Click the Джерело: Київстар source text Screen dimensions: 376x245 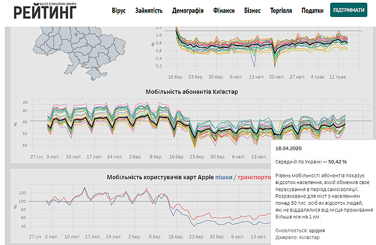point(296,238)
